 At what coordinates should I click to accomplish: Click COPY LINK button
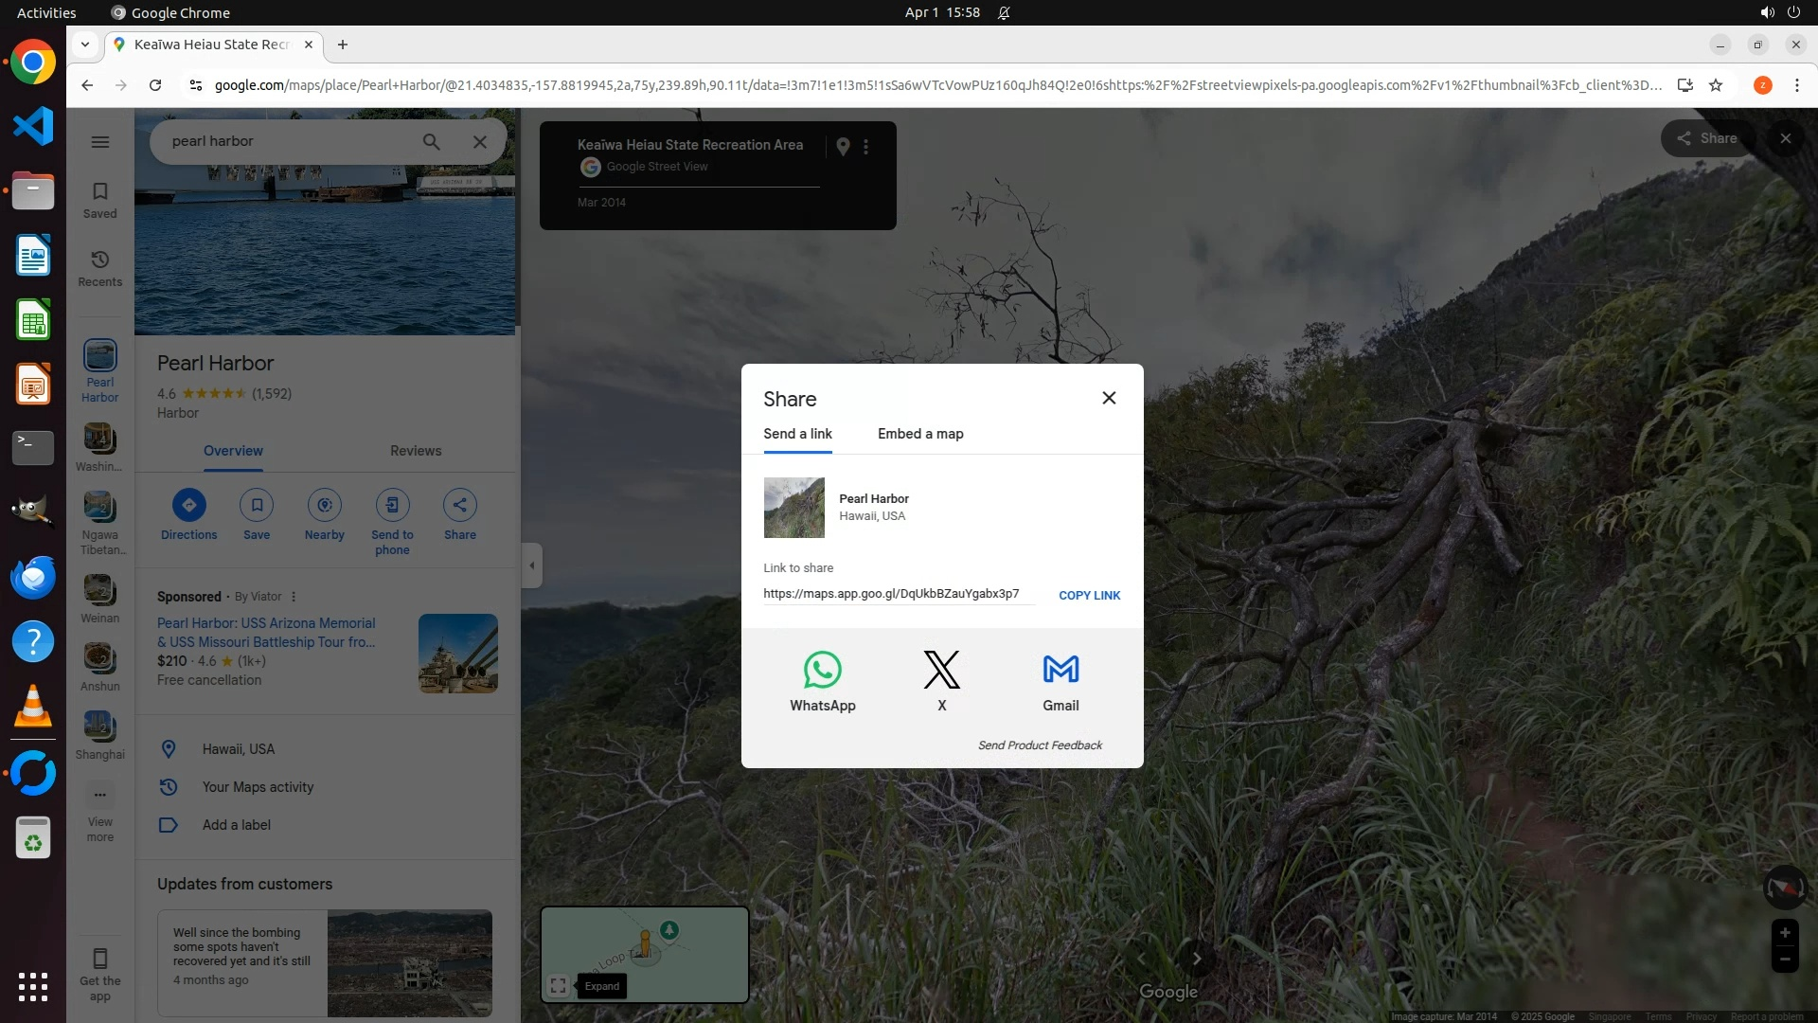pyautogui.click(x=1089, y=595)
